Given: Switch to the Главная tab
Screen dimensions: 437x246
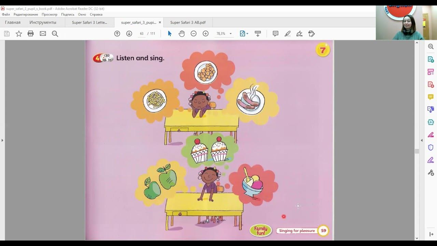Looking at the screenshot, I should (x=13, y=23).
